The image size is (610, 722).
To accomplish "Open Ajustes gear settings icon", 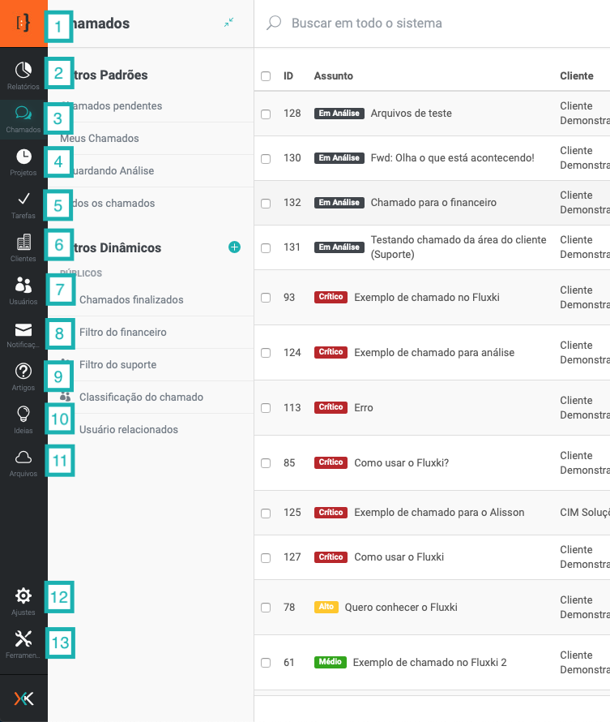I will tap(23, 597).
